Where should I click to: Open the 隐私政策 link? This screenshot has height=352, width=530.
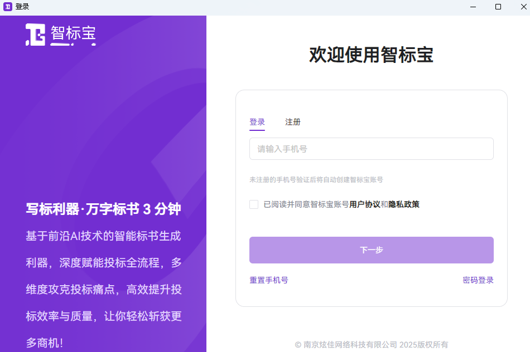pos(404,204)
